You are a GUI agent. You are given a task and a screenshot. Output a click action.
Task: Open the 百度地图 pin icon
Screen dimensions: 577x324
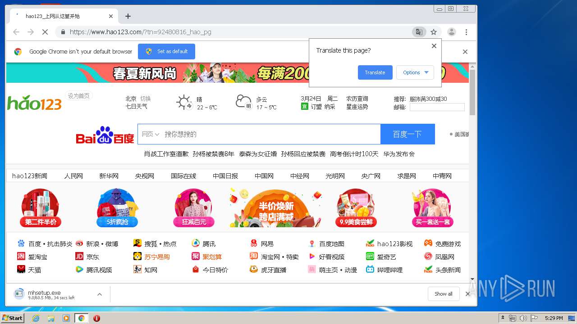(x=312, y=243)
